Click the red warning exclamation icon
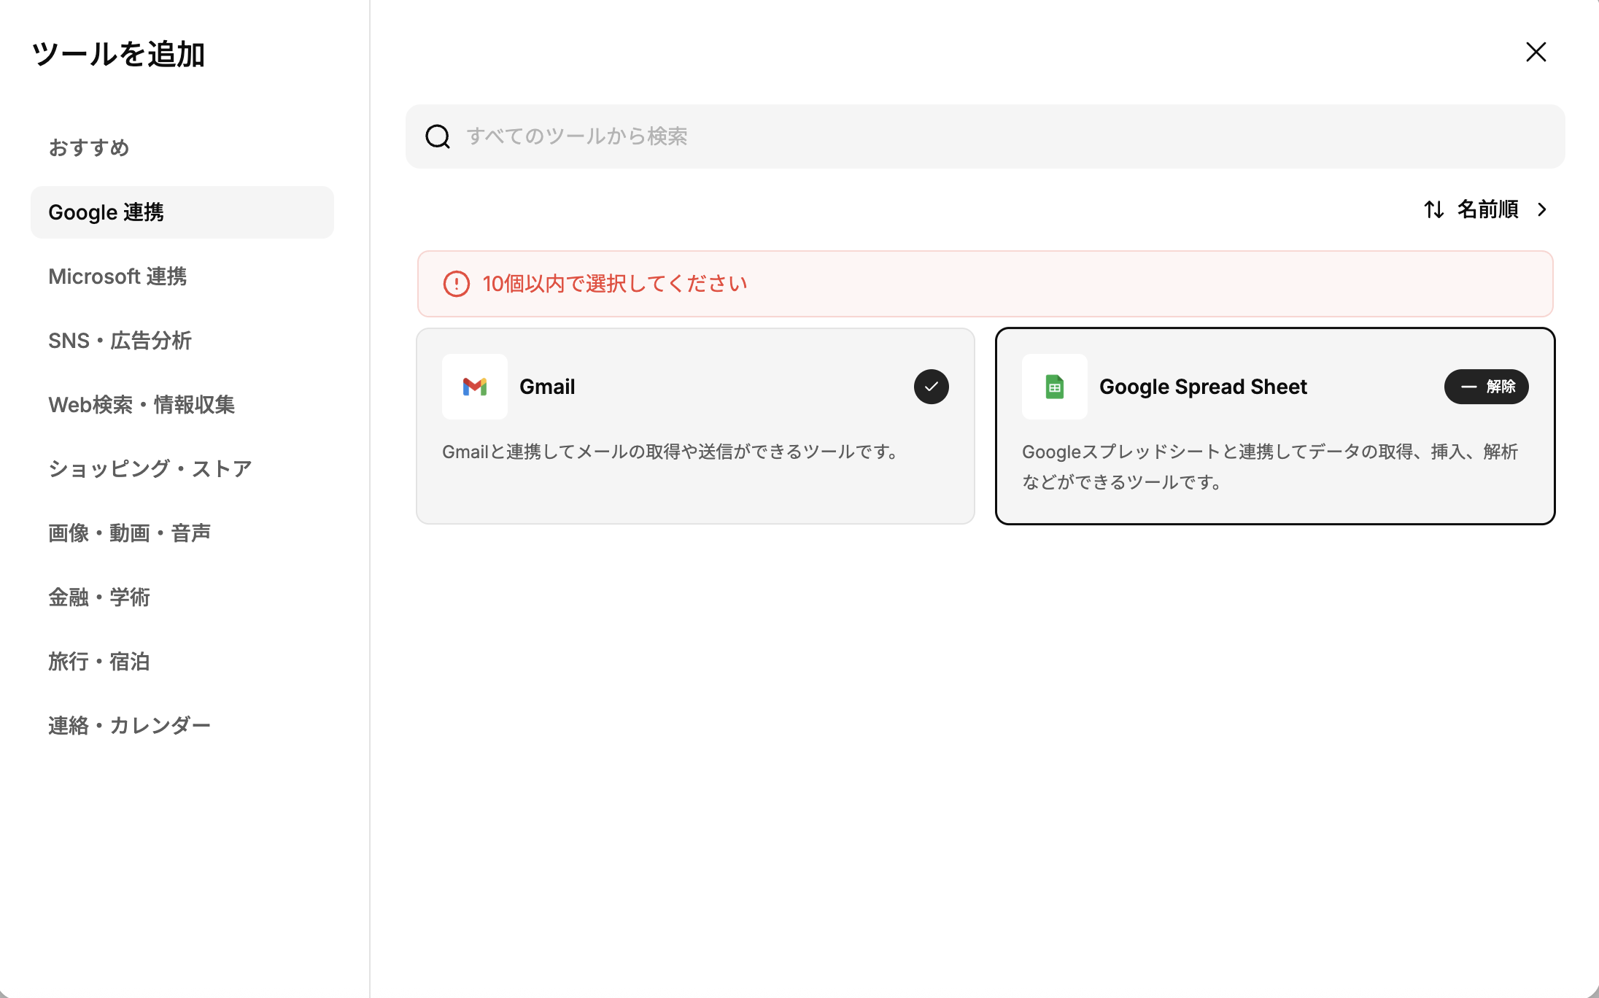Screen dimensions: 1599x998 [457, 284]
